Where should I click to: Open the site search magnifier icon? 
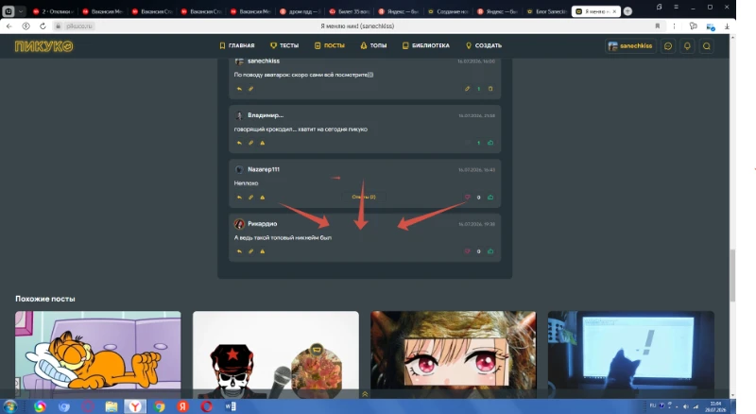point(706,46)
